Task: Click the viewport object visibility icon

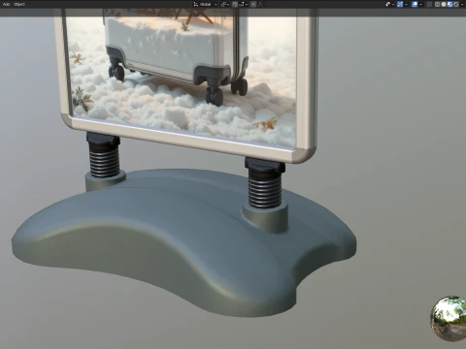Action: (387, 4)
